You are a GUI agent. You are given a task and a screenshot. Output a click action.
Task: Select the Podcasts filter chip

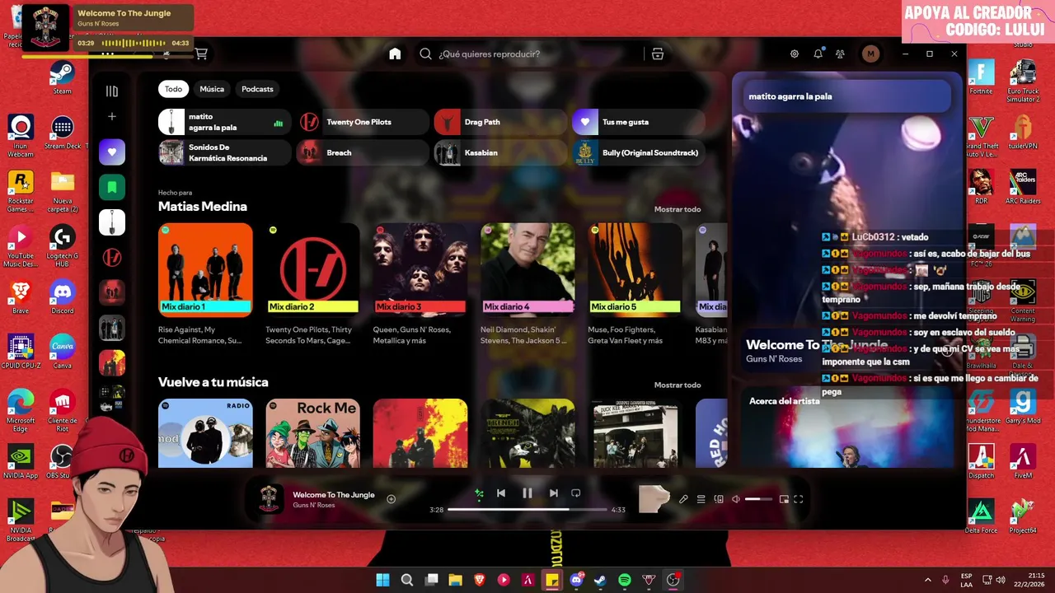tap(257, 89)
